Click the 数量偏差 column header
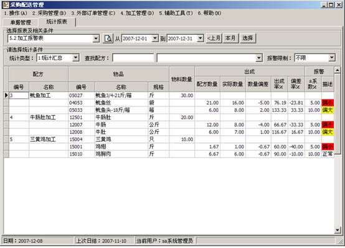 [x=258, y=84]
